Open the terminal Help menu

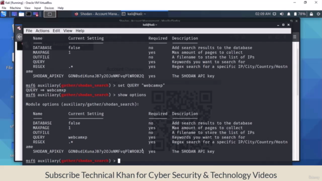point(80,31)
